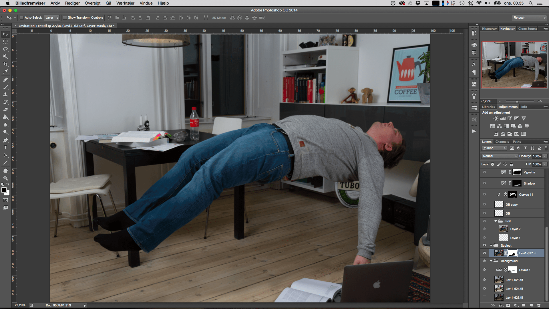Click the foreground color swatch

coord(4,190)
